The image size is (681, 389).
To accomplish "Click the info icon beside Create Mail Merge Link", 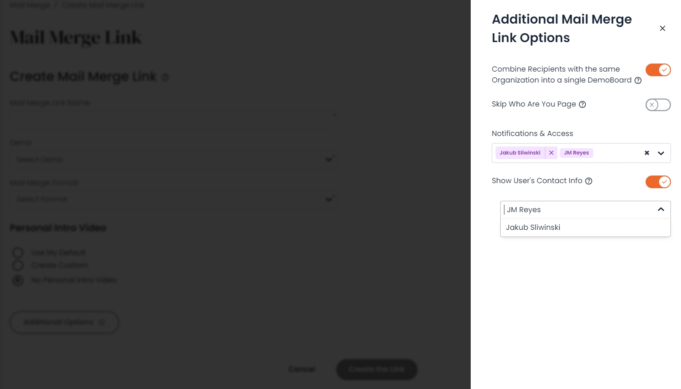I will tap(165, 77).
